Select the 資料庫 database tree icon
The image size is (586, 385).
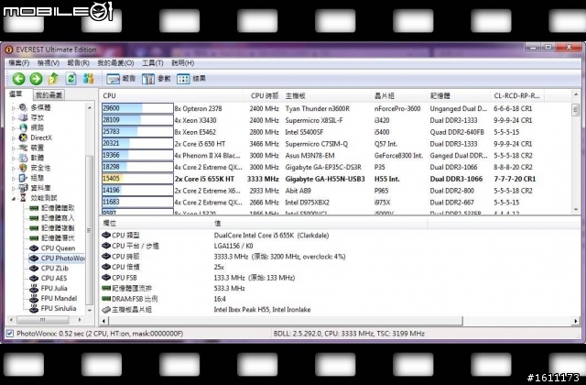click(23, 188)
